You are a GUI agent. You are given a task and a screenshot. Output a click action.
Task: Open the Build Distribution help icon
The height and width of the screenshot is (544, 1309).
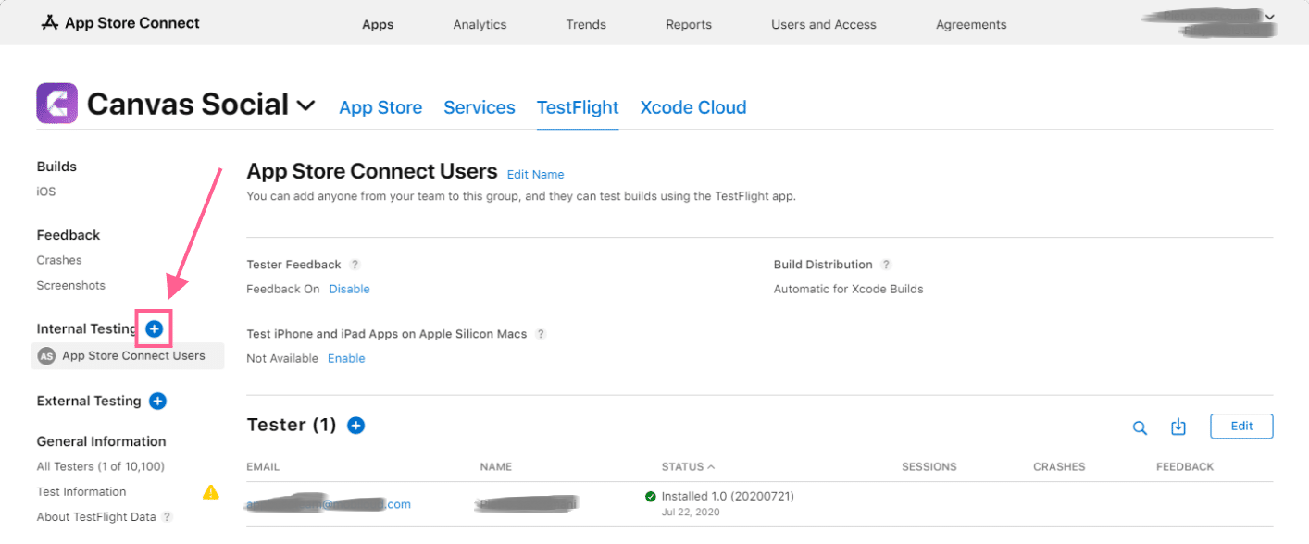coord(886,264)
